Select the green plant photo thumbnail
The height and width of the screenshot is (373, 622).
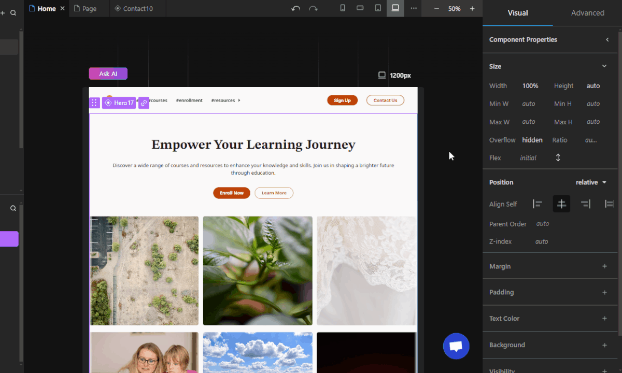(258, 271)
